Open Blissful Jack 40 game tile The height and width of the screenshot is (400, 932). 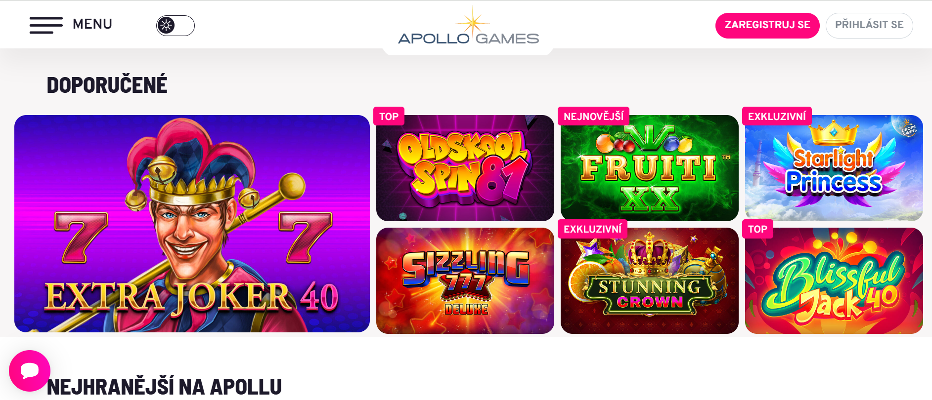pos(834,280)
